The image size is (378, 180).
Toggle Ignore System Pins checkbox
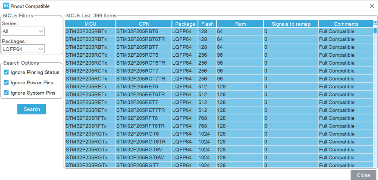coord(6,93)
